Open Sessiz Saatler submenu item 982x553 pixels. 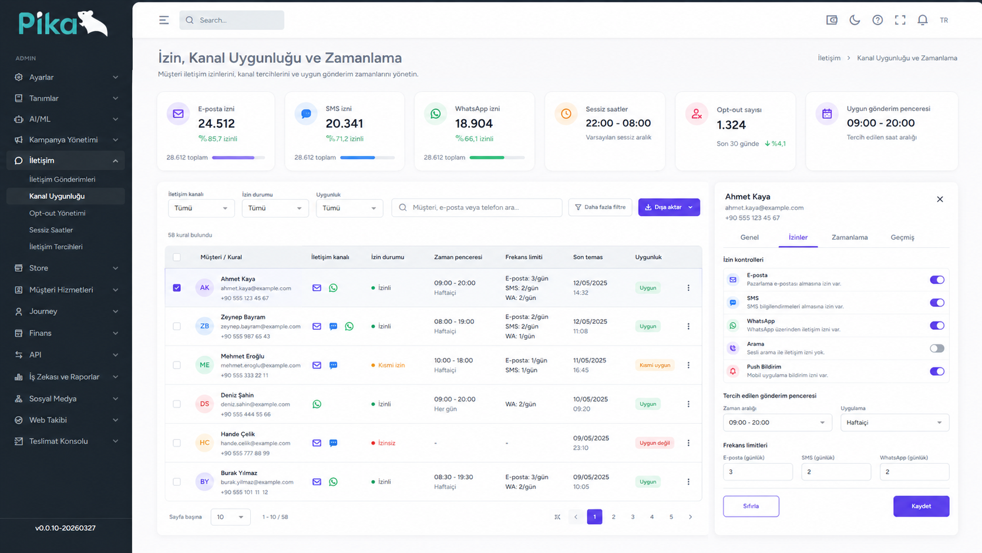tap(51, 230)
